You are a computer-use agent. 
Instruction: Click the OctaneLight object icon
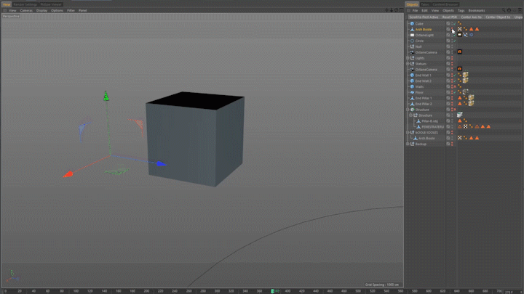[x=412, y=35]
